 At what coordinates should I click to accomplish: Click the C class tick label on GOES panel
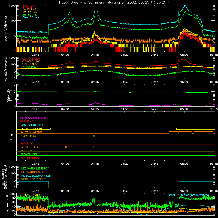[x=15, y=92]
